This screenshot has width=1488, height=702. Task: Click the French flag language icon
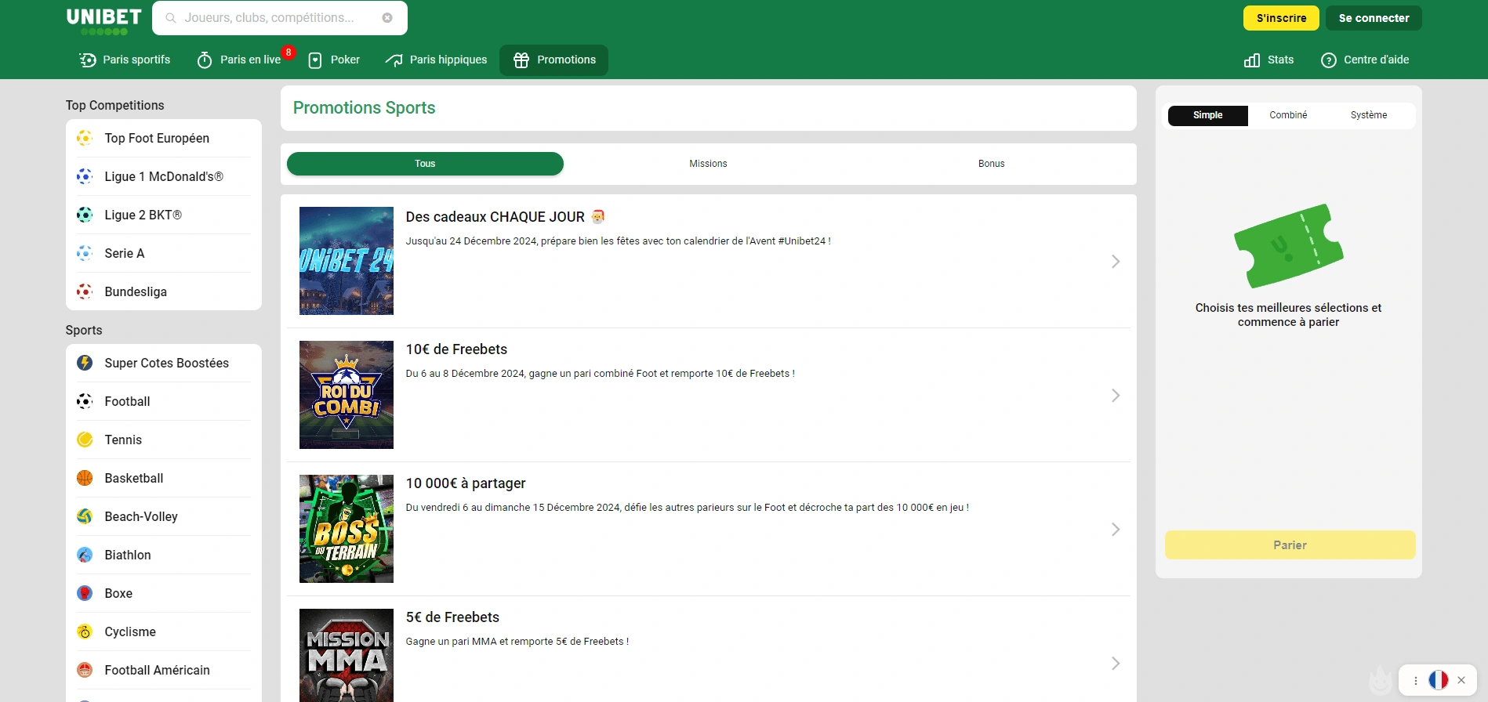point(1438,680)
